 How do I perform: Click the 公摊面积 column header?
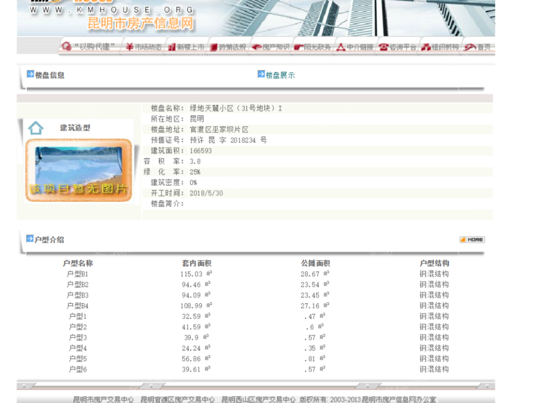tap(315, 263)
